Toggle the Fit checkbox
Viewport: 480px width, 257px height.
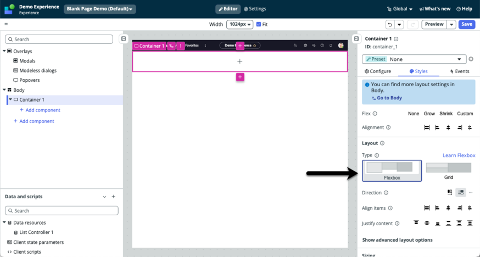tap(259, 24)
